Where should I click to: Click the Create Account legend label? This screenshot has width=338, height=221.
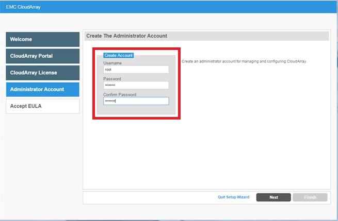[119, 55]
